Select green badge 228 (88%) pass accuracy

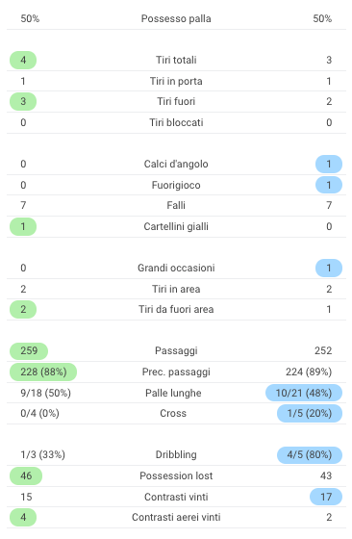[43, 372]
